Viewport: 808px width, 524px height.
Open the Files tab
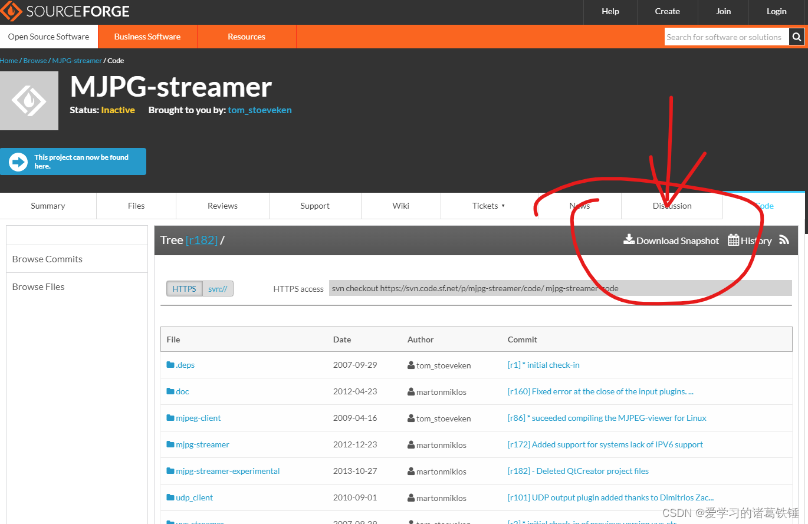coord(136,206)
